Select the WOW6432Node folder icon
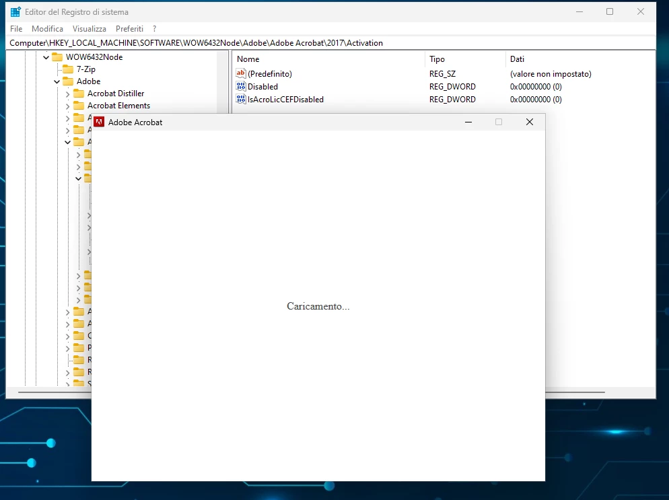 pos(57,57)
